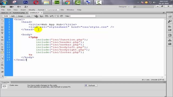
Task: Open the Layout dropdown in the application bar
Action: point(12,7)
